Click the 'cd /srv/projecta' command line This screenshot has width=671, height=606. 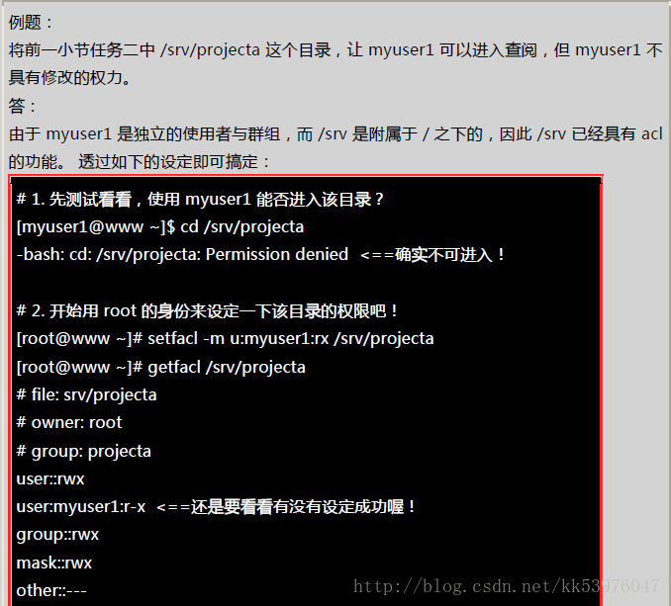(x=160, y=227)
